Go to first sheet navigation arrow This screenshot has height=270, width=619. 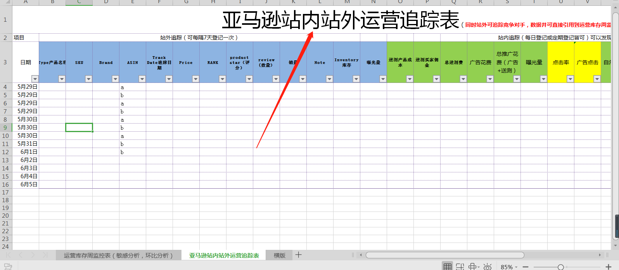click(8, 255)
